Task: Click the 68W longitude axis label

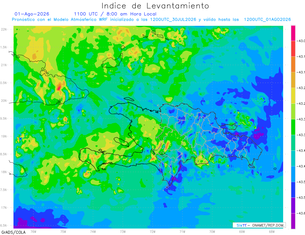Action: click(272, 231)
